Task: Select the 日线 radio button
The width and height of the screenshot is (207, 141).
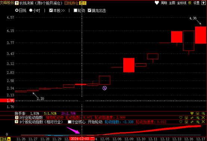Action: 17,10
